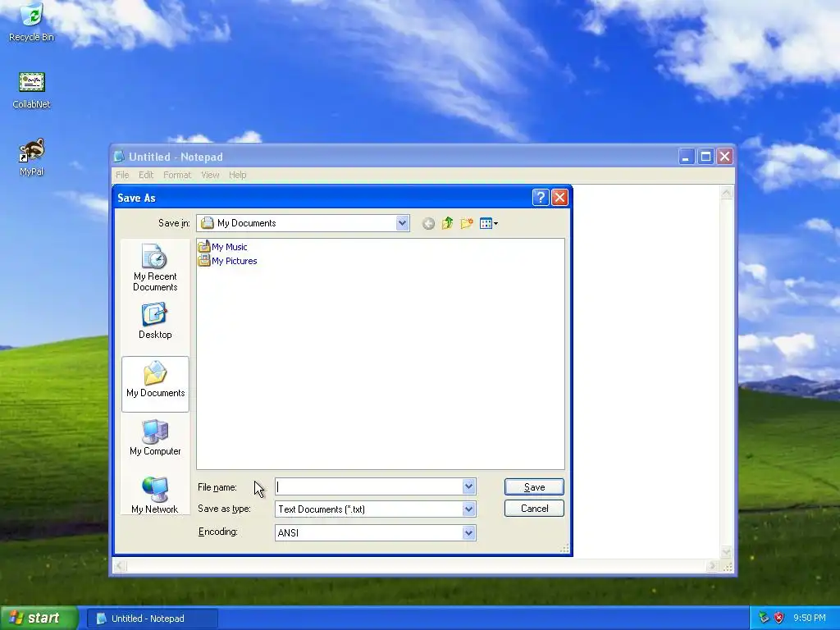Image resolution: width=840 pixels, height=630 pixels.
Task: Close the Save As dialog
Action: coord(559,198)
